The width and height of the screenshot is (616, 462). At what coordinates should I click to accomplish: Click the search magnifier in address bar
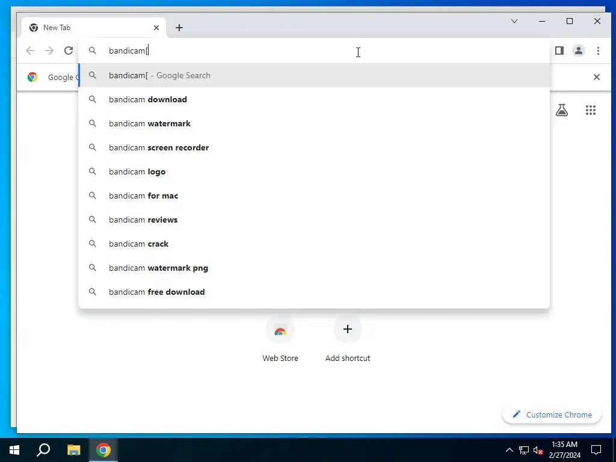pyautogui.click(x=92, y=51)
